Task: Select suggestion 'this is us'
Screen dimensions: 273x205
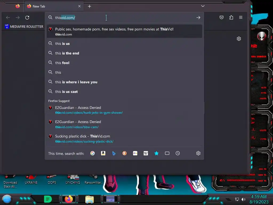Action: click(x=124, y=44)
